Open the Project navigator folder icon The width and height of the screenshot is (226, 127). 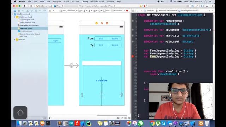click(15, 11)
